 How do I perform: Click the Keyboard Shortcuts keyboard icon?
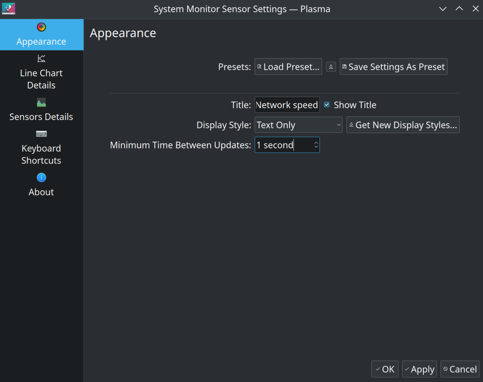pos(42,134)
